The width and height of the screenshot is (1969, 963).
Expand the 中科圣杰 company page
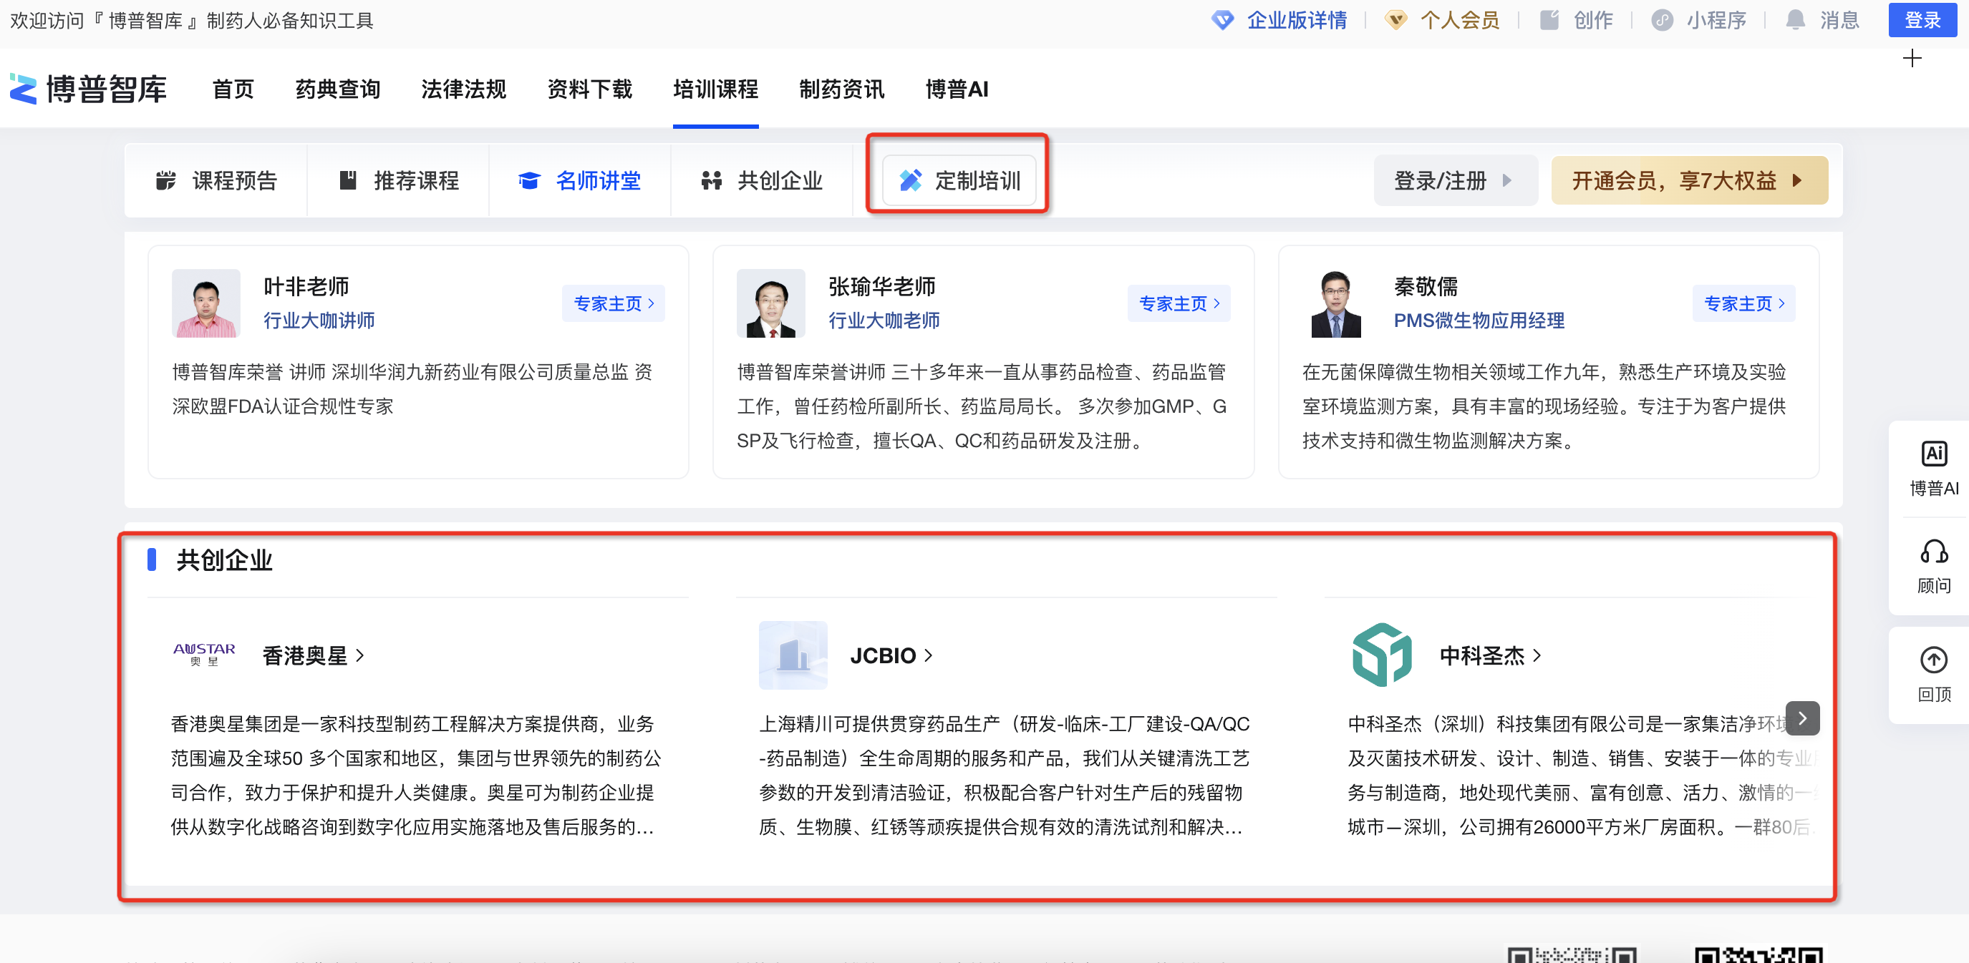click(1491, 655)
